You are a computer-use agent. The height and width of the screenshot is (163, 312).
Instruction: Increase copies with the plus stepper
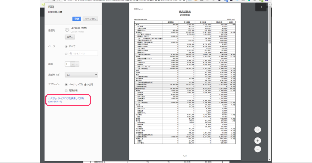click(x=73, y=64)
